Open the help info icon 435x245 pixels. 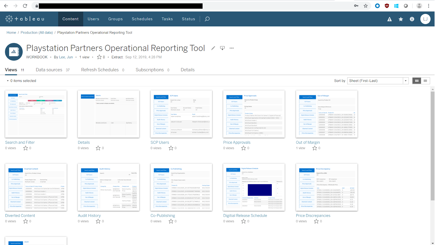click(x=412, y=19)
